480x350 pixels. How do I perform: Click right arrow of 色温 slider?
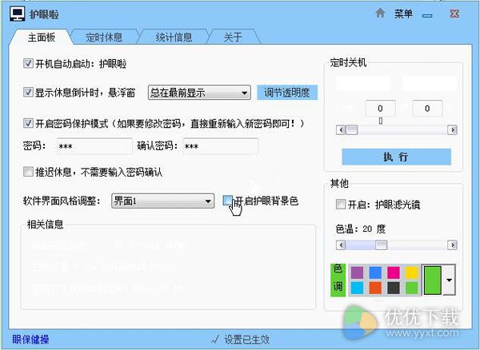pos(452,245)
